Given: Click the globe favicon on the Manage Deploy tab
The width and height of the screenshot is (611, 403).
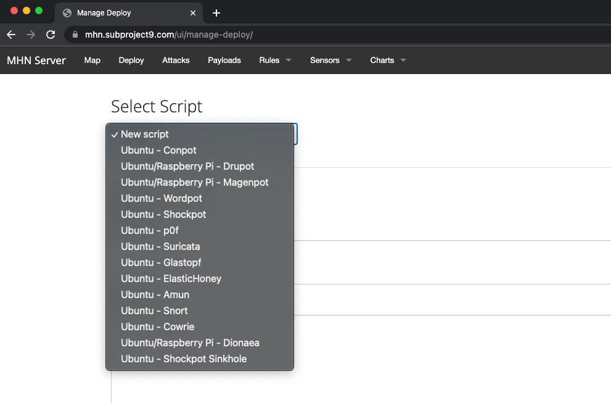Looking at the screenshot, I should click(67, 13).
